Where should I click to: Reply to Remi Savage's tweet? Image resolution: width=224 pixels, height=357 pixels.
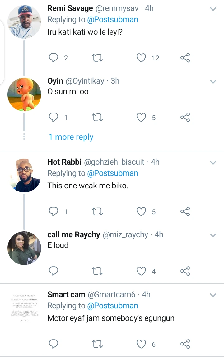pos(54,58)
